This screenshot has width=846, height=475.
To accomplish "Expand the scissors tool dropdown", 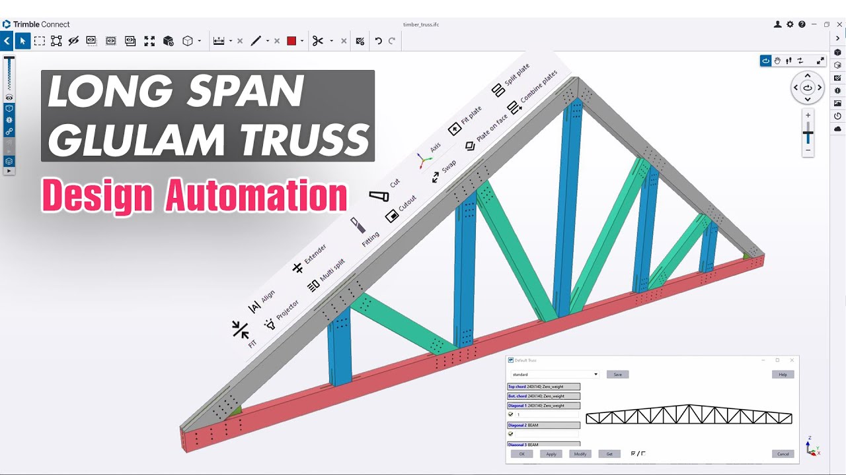I will (331, 41).
